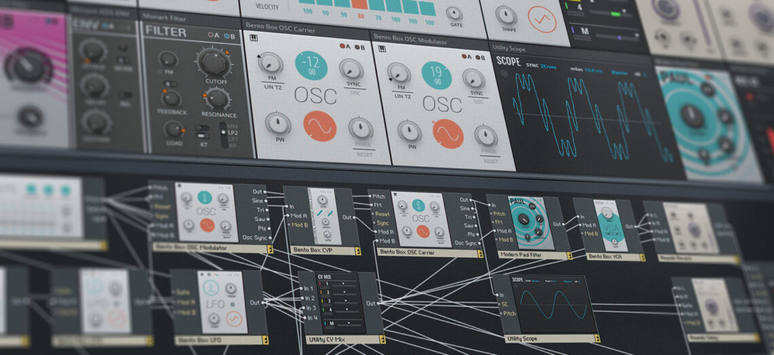Collapse Bento Box LFO block via yellow icon
This screenshot has height=355, width=774.
[x=265, y=340]
